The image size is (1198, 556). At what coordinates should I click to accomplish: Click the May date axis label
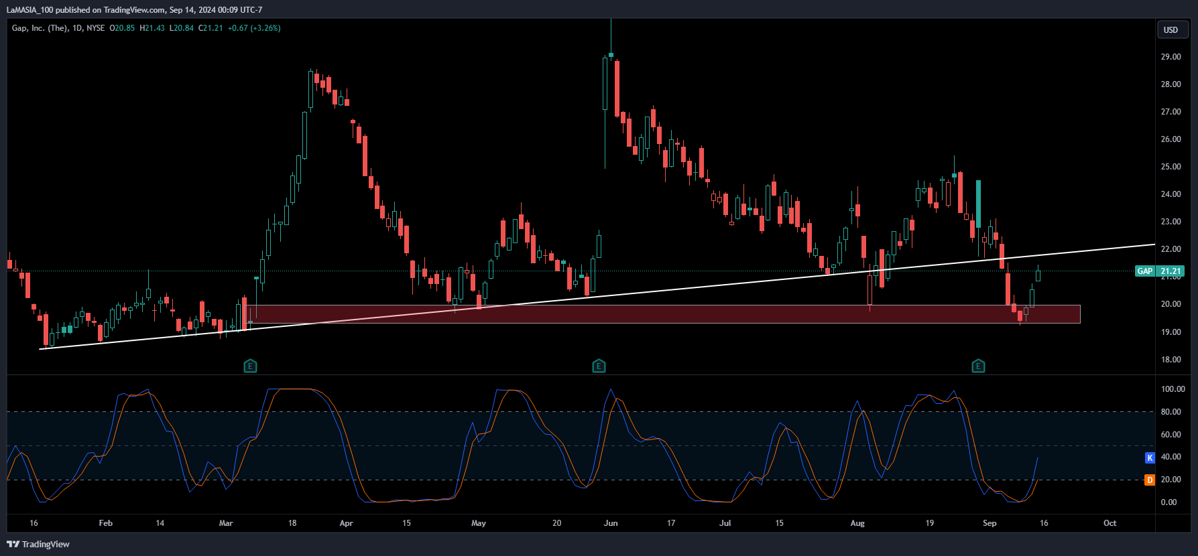coord(479,523)
